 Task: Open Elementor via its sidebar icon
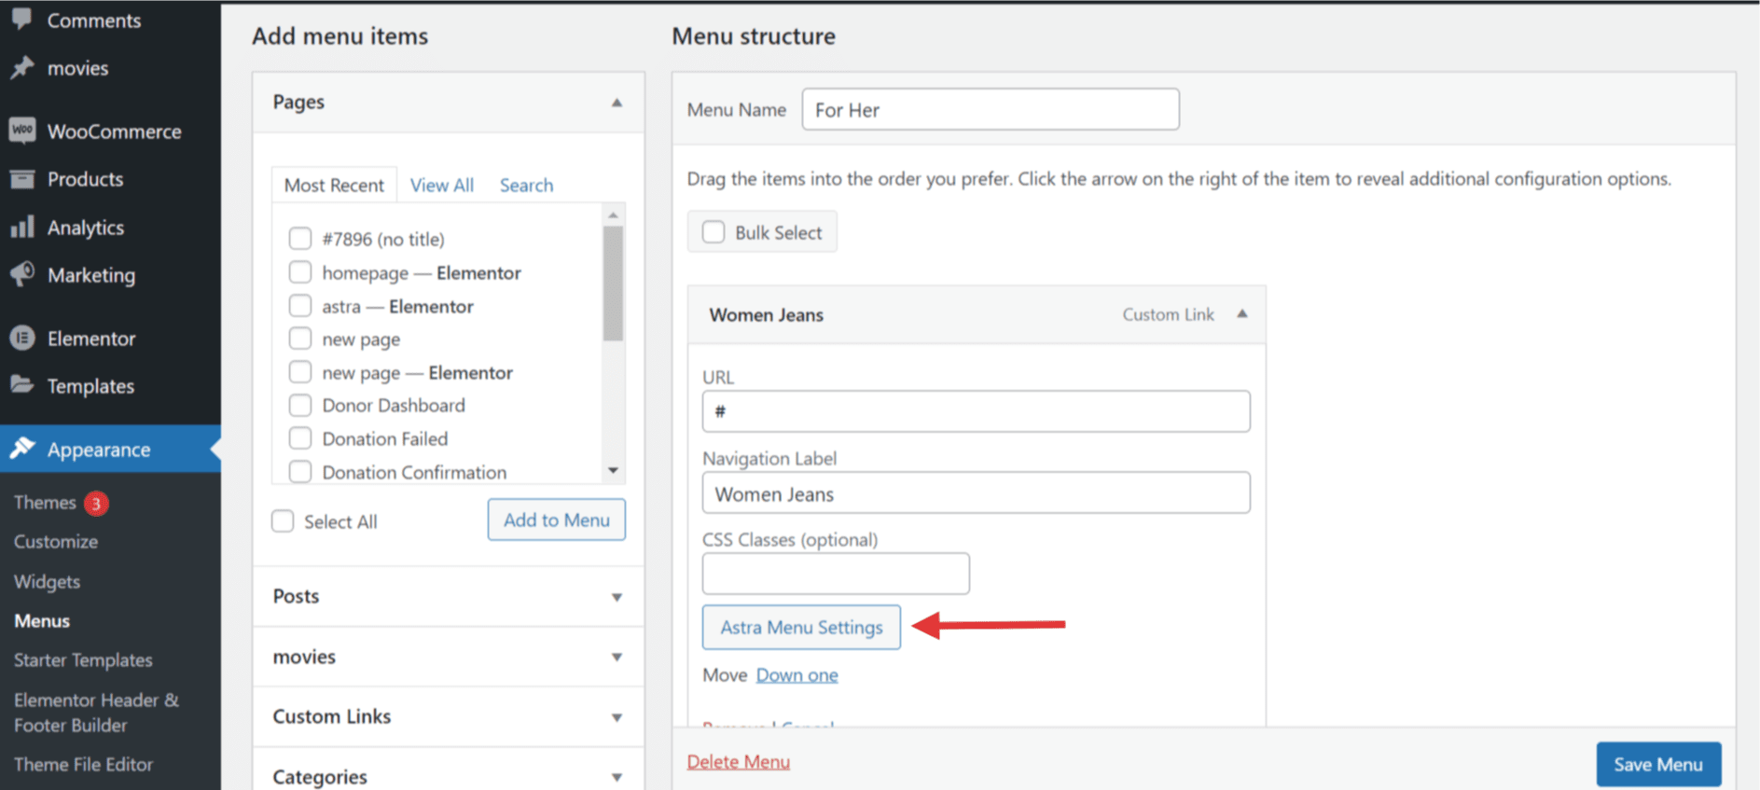[22, 338]
